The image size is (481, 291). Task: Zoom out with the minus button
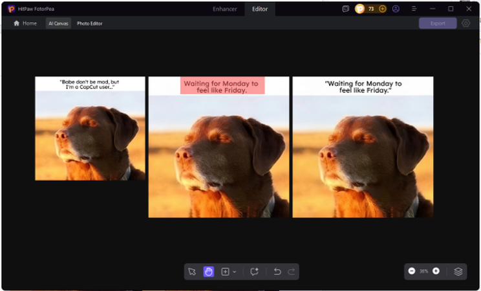pyautogui.click(x=412, y=271)
